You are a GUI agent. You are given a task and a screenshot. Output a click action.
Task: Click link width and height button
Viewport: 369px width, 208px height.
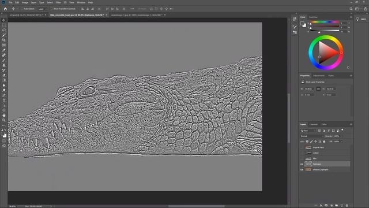318,89
